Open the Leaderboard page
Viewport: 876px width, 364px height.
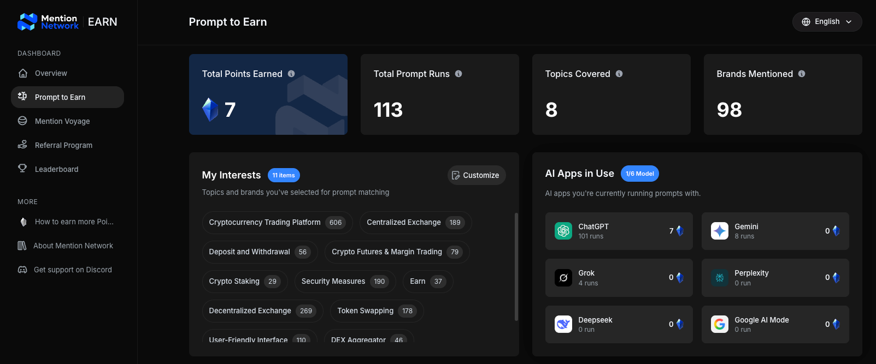click(x=56, y=169)
